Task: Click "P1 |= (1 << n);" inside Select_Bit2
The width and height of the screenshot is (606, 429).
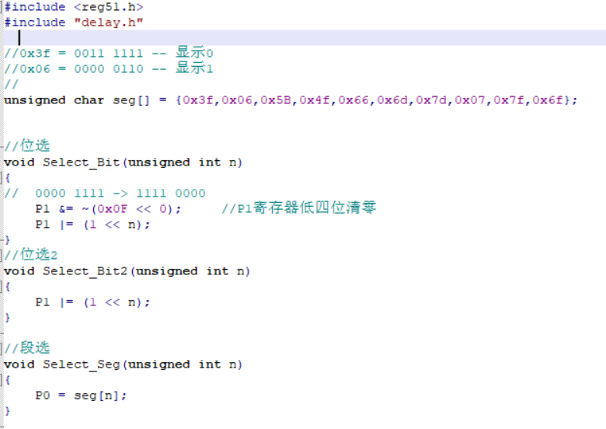Action: (x=92, y=302)
